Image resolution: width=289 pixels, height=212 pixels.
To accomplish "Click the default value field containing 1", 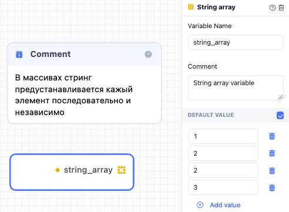I will tap(223, 136).
